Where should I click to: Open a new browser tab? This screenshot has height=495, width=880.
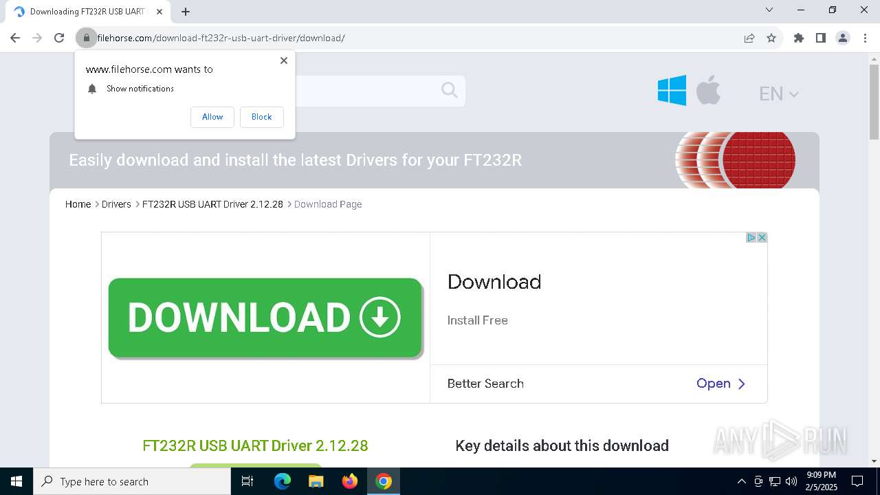pyautogui.click(x=186, y=12)
